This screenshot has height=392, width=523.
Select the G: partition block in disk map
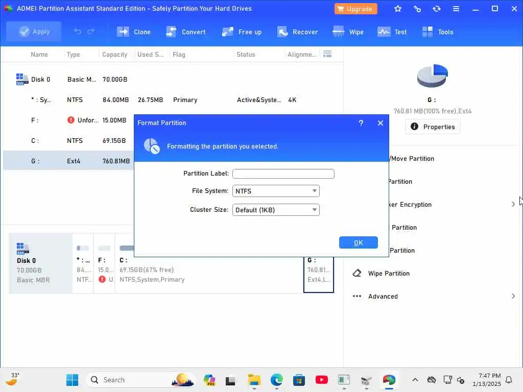319,274
